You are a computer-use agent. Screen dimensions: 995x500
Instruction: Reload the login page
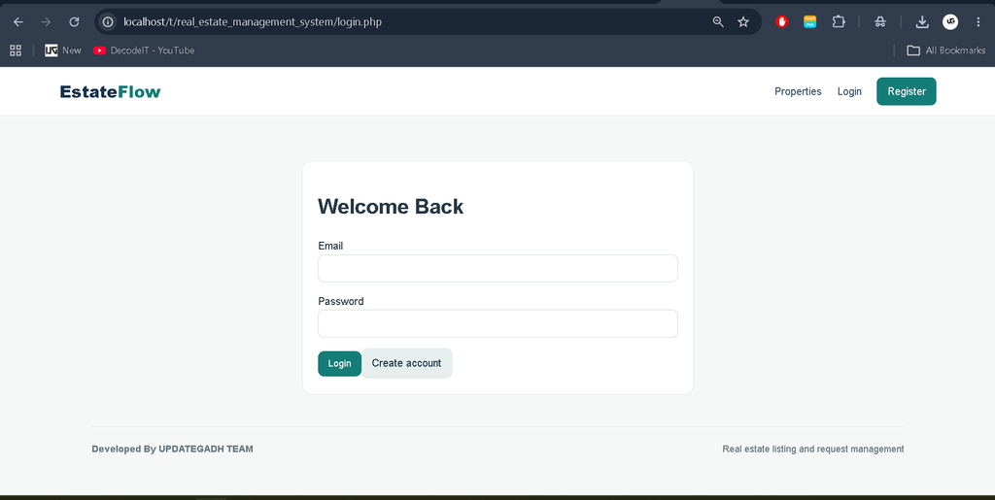click(74, 22)
